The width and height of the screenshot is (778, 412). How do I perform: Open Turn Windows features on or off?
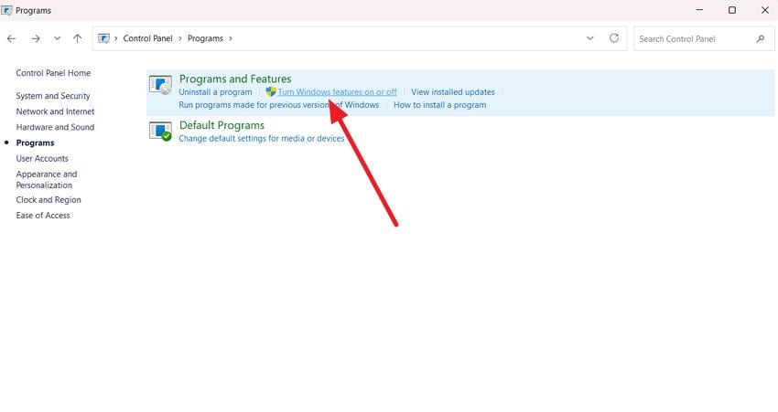tap(338, 92)
